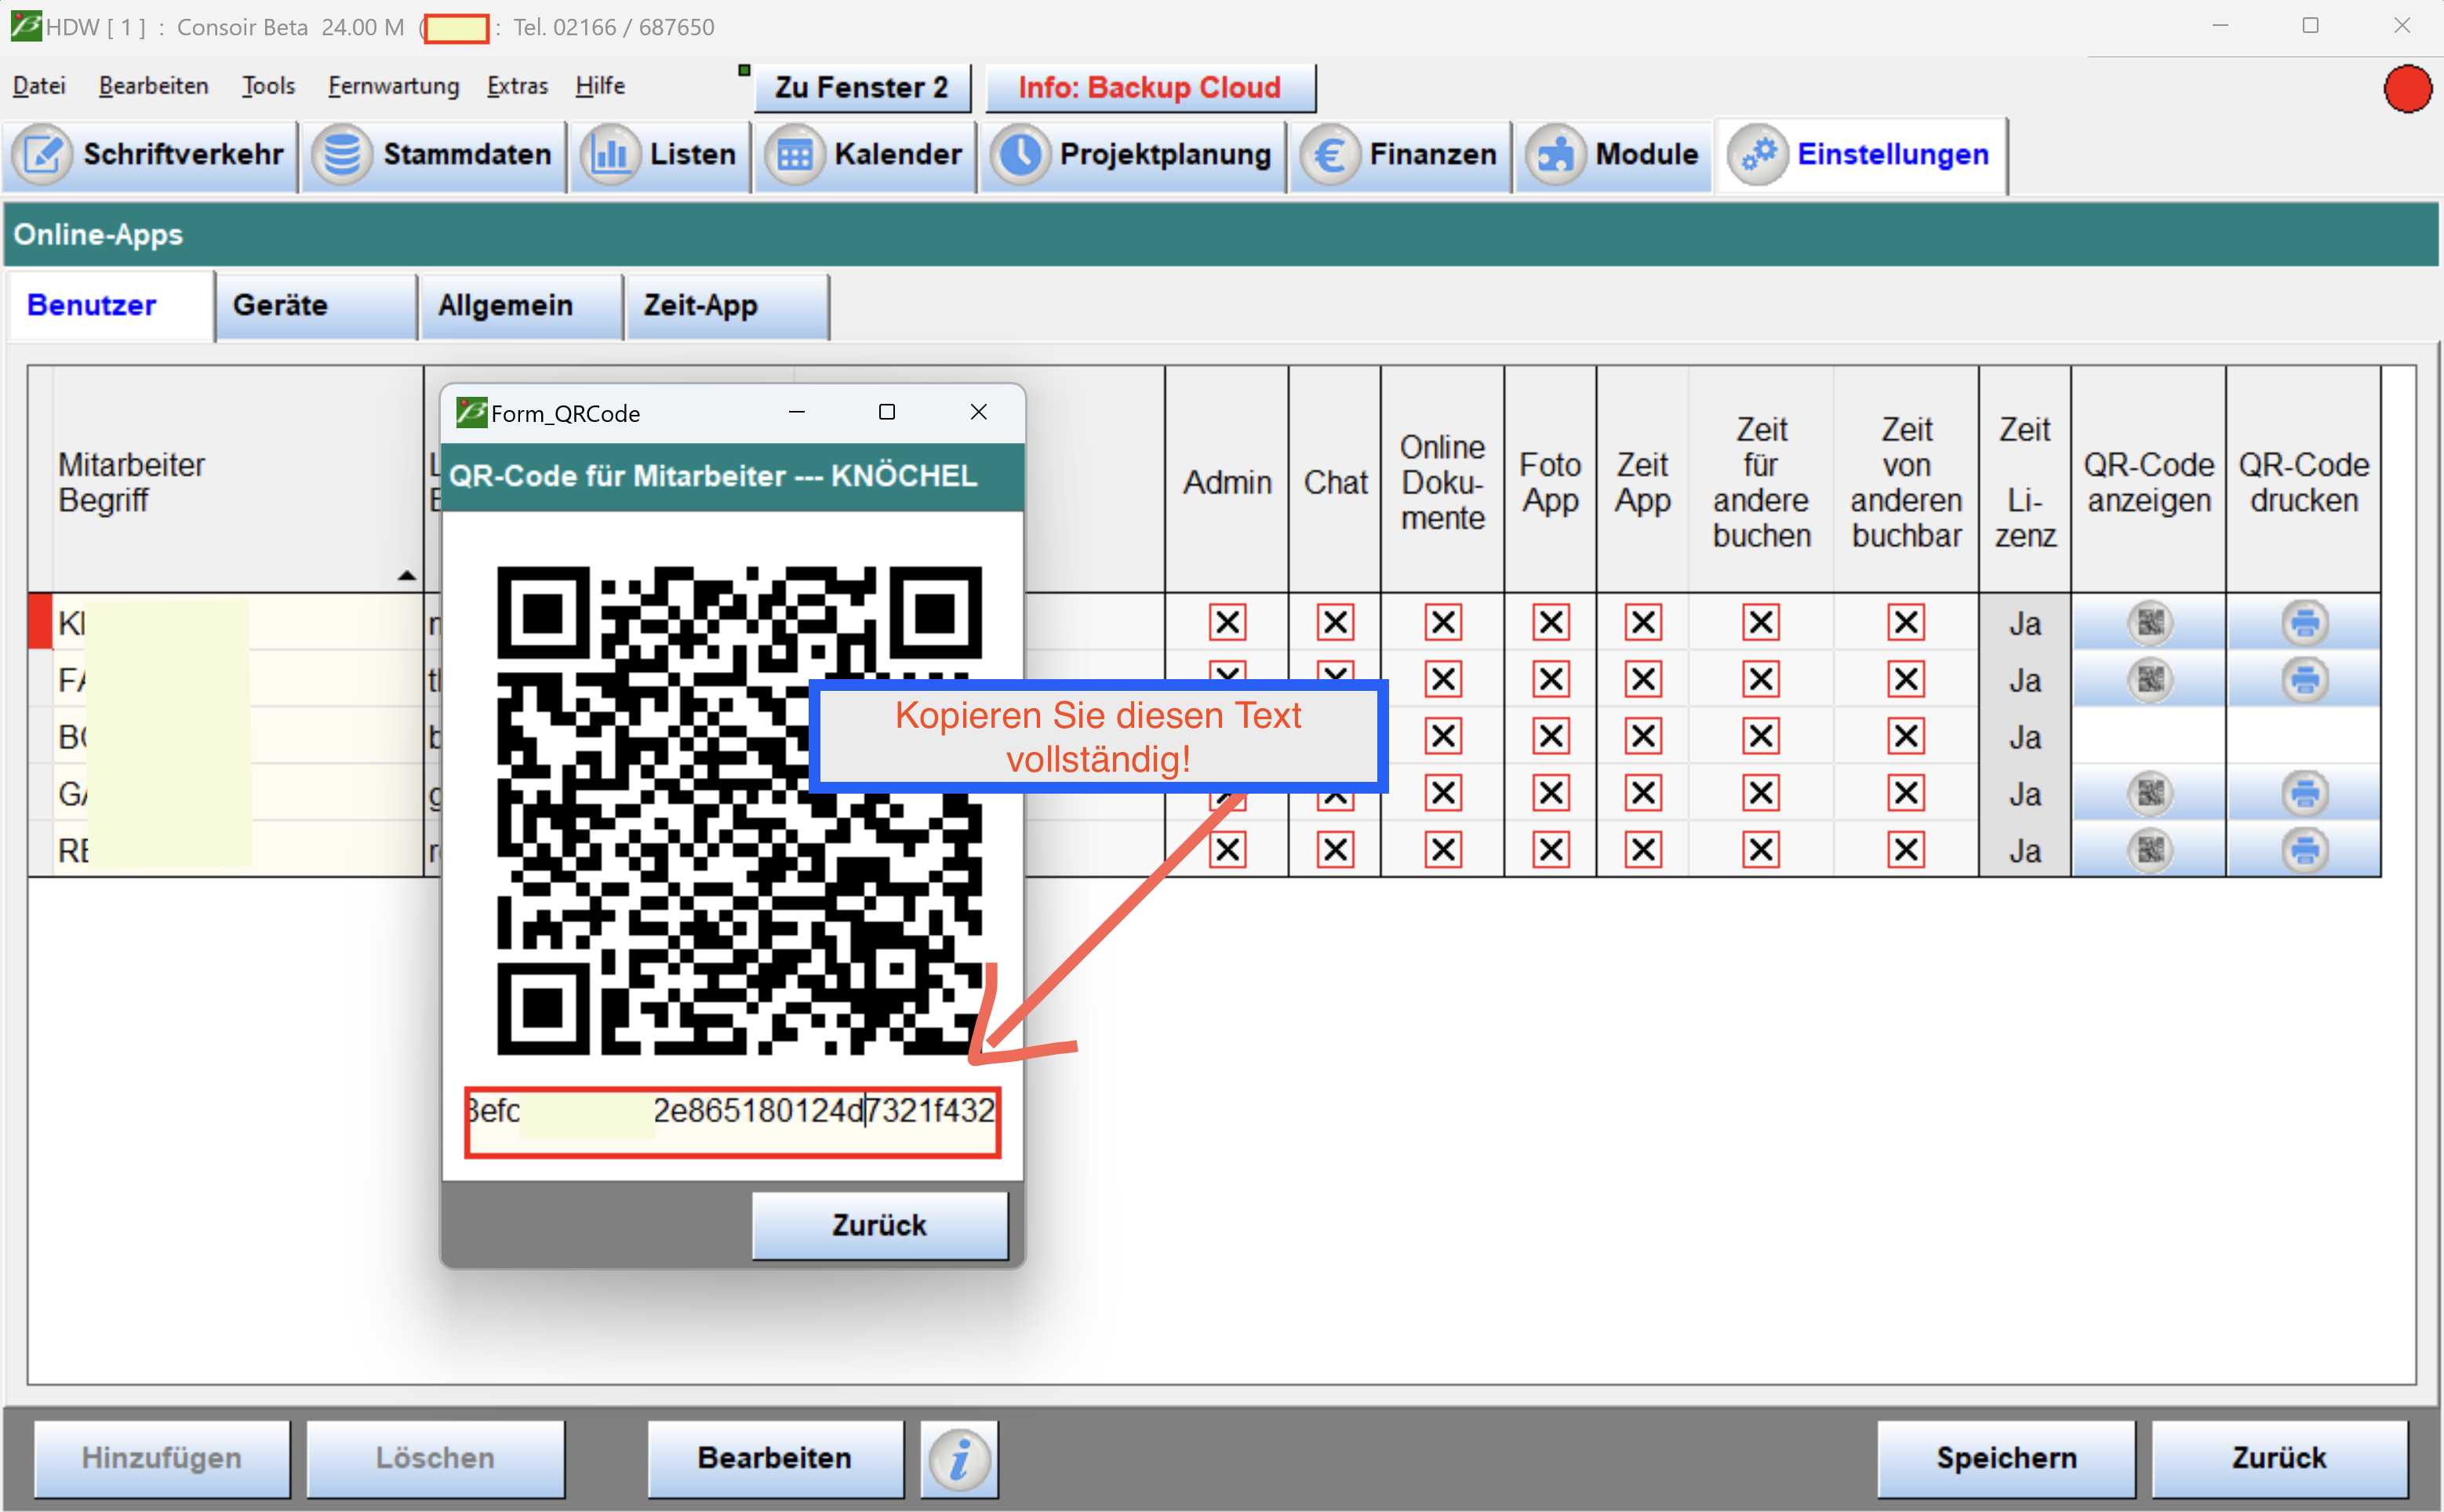Show QR code for row GA
Viewport: 2444px width, 1512px height.
coord(2149,793)
